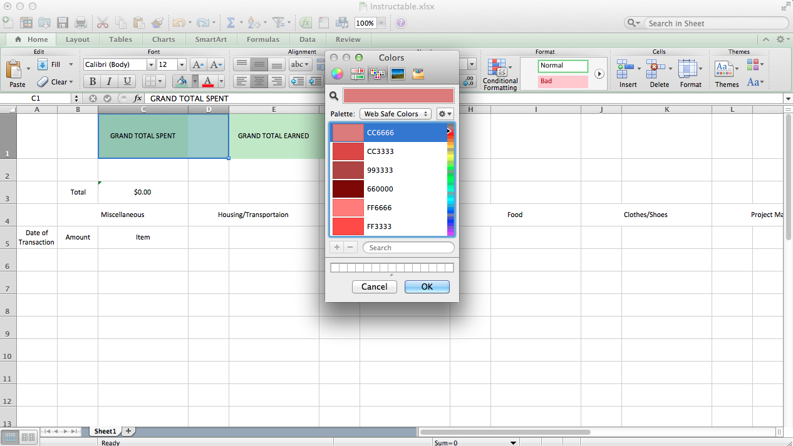Switch to the Formulas ribbon tab
This screenshot has width=793, height=446.
tap(263, 39)
